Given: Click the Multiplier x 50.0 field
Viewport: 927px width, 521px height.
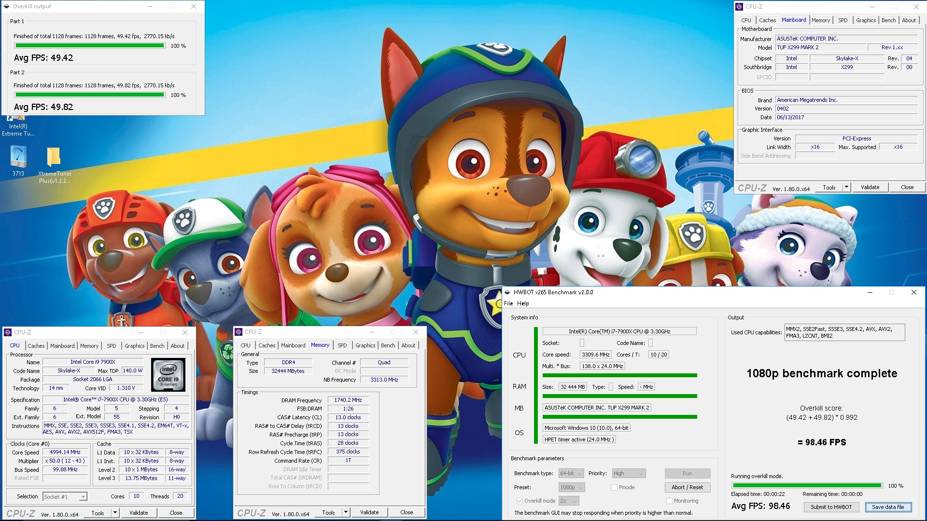Looking at the screenshot, I should pos(65,461).
